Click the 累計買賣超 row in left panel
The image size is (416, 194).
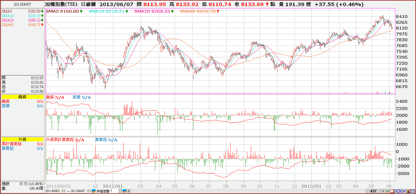tap(23, 144)
